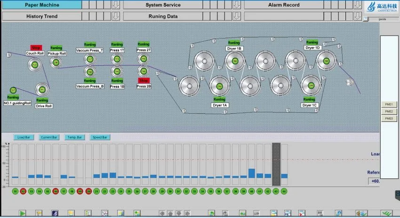The image size is (400, 218).
Task: Click the Load Bar button
Action: click(24, 137)
